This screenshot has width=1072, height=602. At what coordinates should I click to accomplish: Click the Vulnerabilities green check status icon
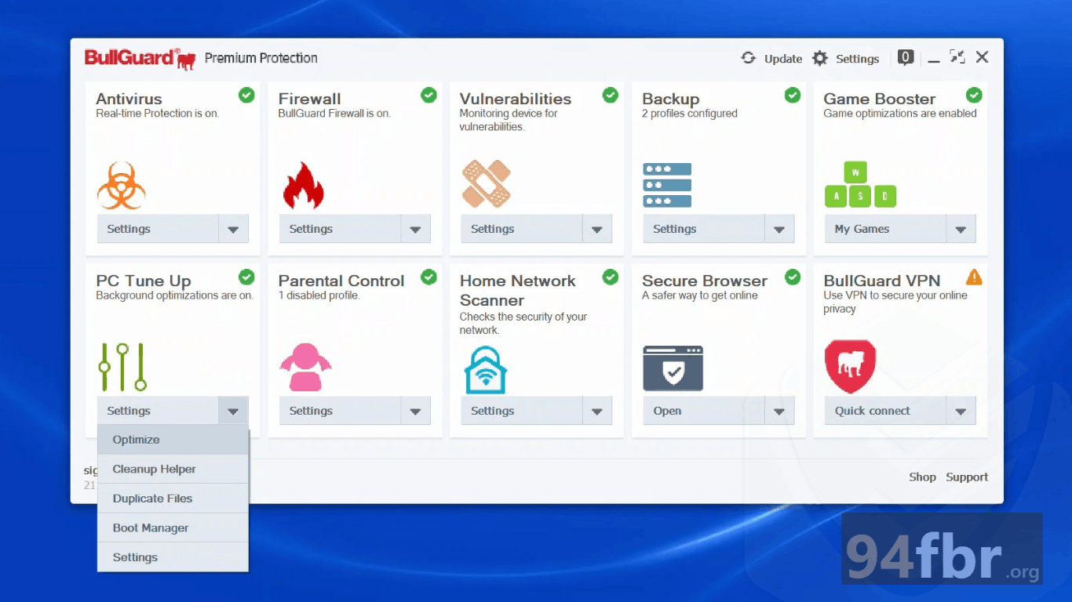tap(611, 95)
